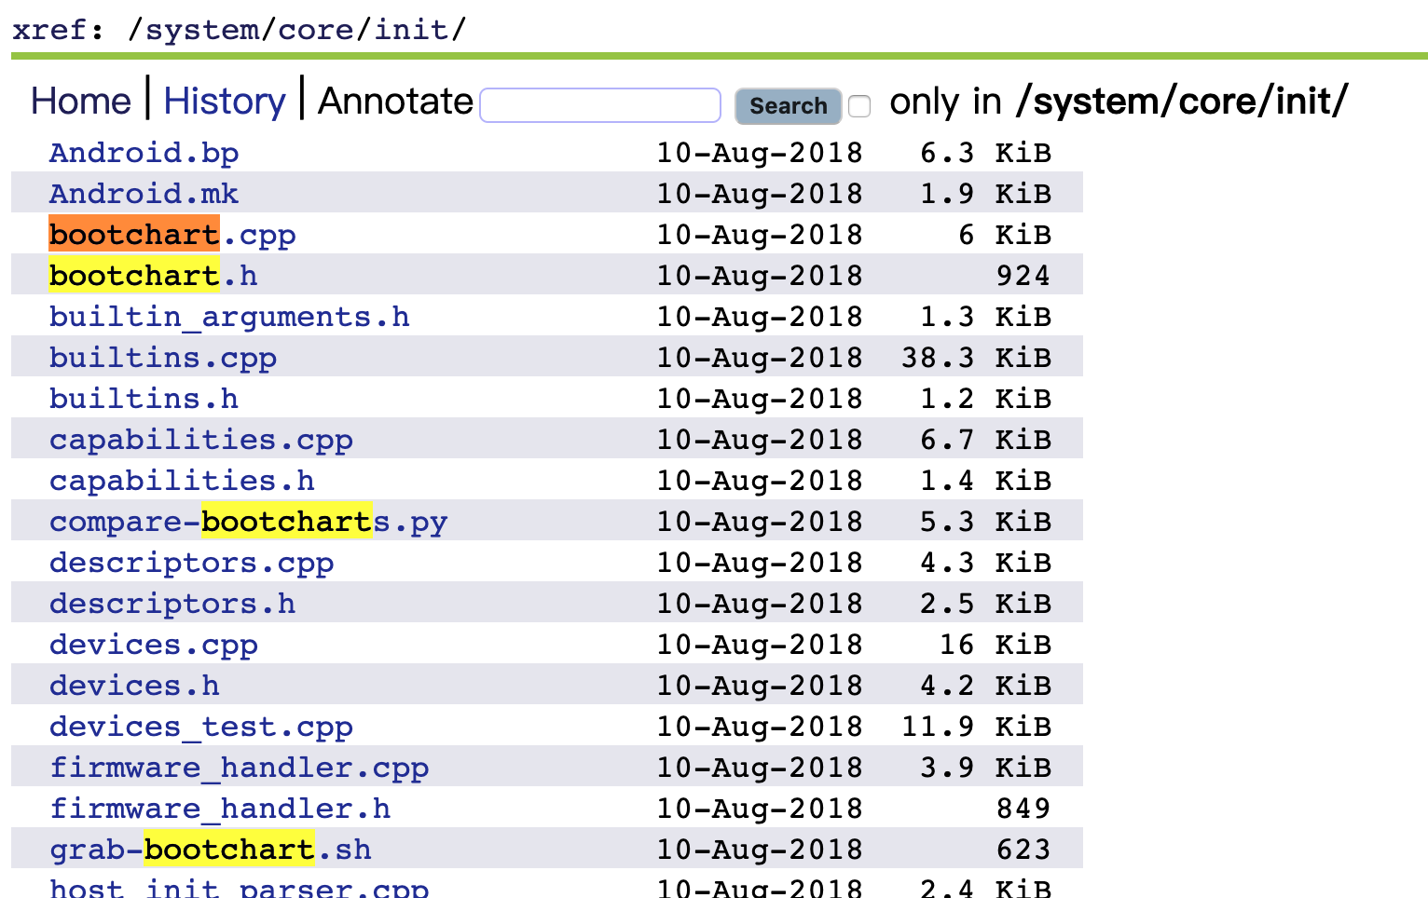The image size is (1428, 898).
Task: Open the Home link
Action: tap(81, 101)
